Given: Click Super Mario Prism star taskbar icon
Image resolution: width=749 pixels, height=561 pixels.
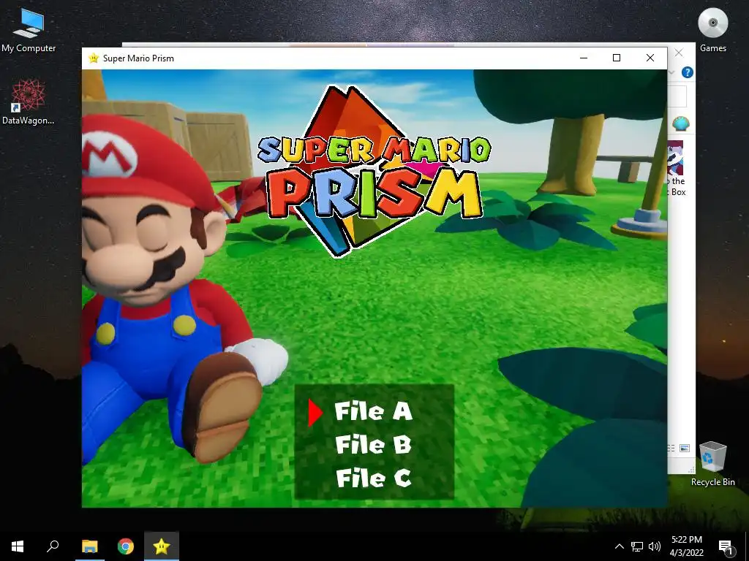Looking at the screenshot, I should tap(162, 546).
